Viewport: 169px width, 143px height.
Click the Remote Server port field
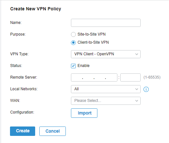click(130, 78)
